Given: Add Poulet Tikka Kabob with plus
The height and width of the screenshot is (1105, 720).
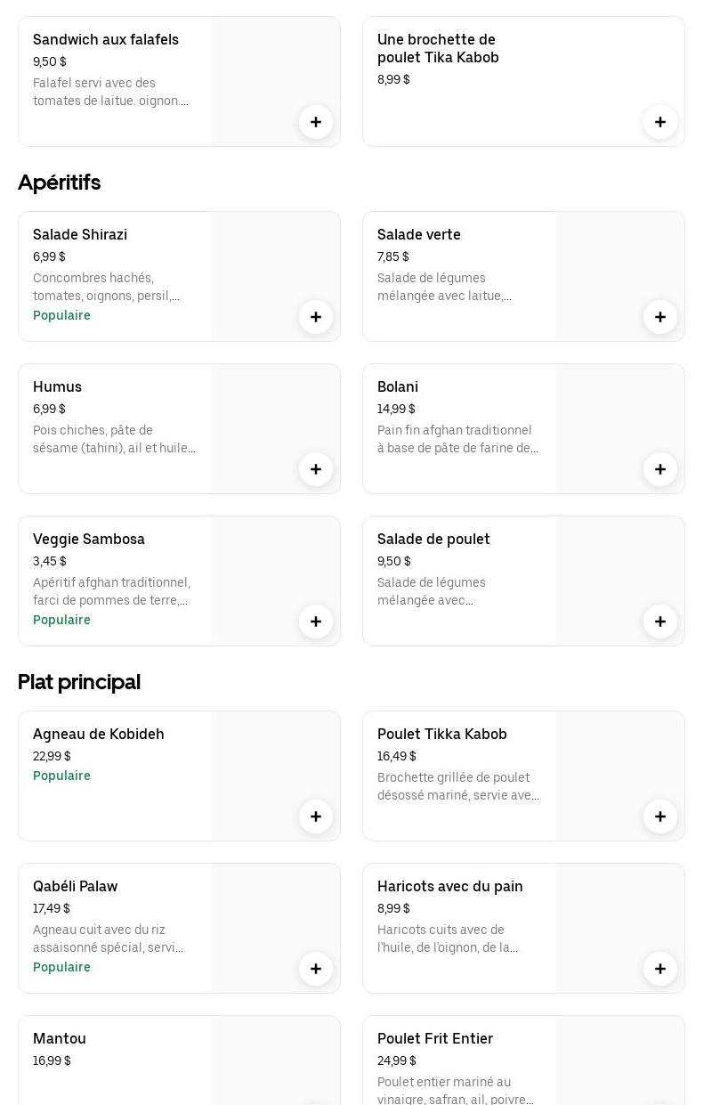Looking at the screenshot, I should tap(660, 817).
